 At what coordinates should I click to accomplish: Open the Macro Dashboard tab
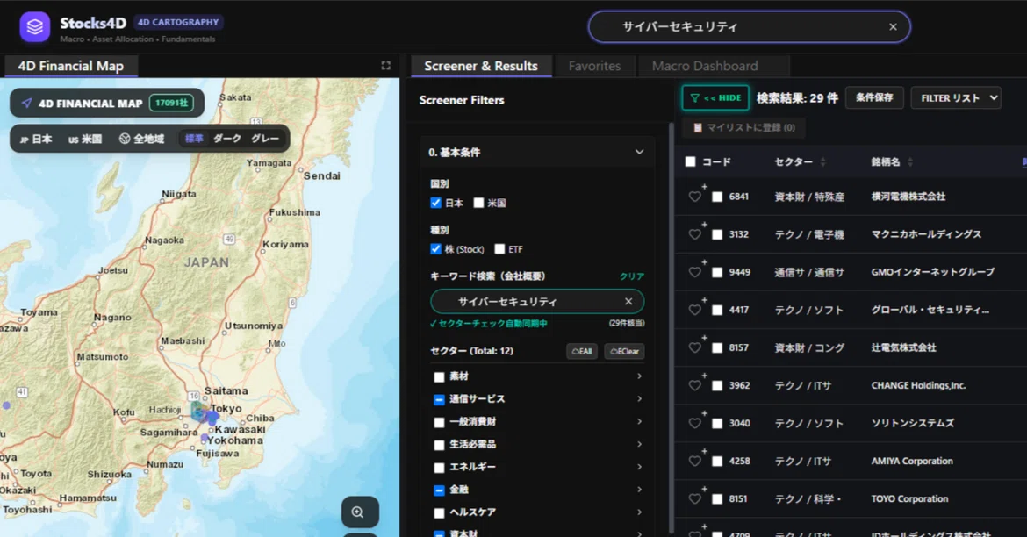tap(705, 66)
